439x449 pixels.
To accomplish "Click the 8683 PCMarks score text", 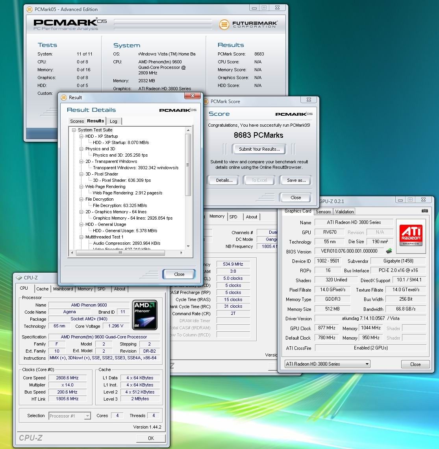I will coord(258,135).
